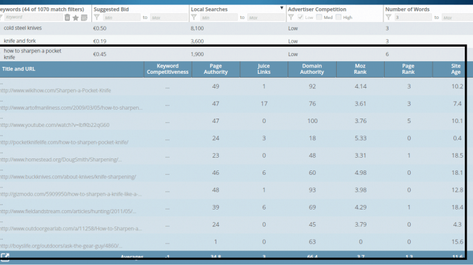Image resolution: width=473 pixels, height=265 pixels.
Task: Focus the Suggested Bid Max field
Action: pyautogui.click(x=169, y=18)
